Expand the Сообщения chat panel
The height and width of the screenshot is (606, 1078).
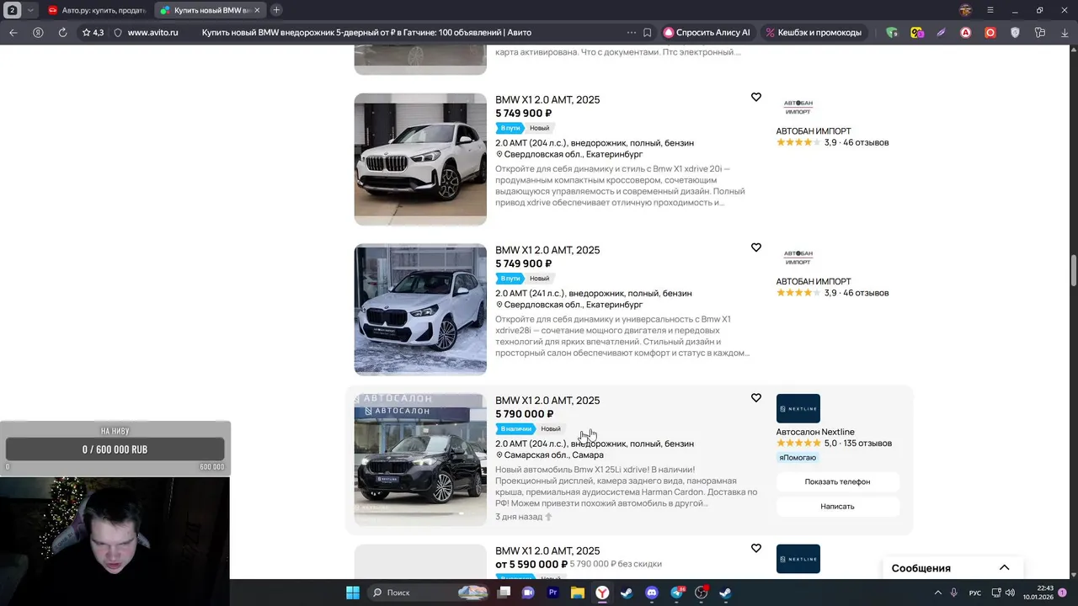(1004, 568)
